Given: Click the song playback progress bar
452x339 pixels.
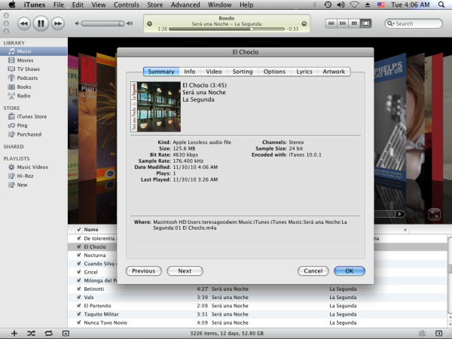Looking at the screenshot, I should (x=227, y=29).
